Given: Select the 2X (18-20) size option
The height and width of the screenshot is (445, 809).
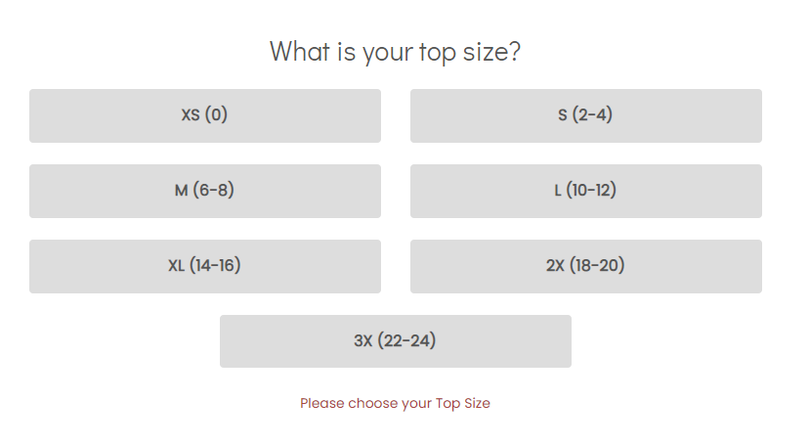Looking at the screenshot, I should [585, 266].
